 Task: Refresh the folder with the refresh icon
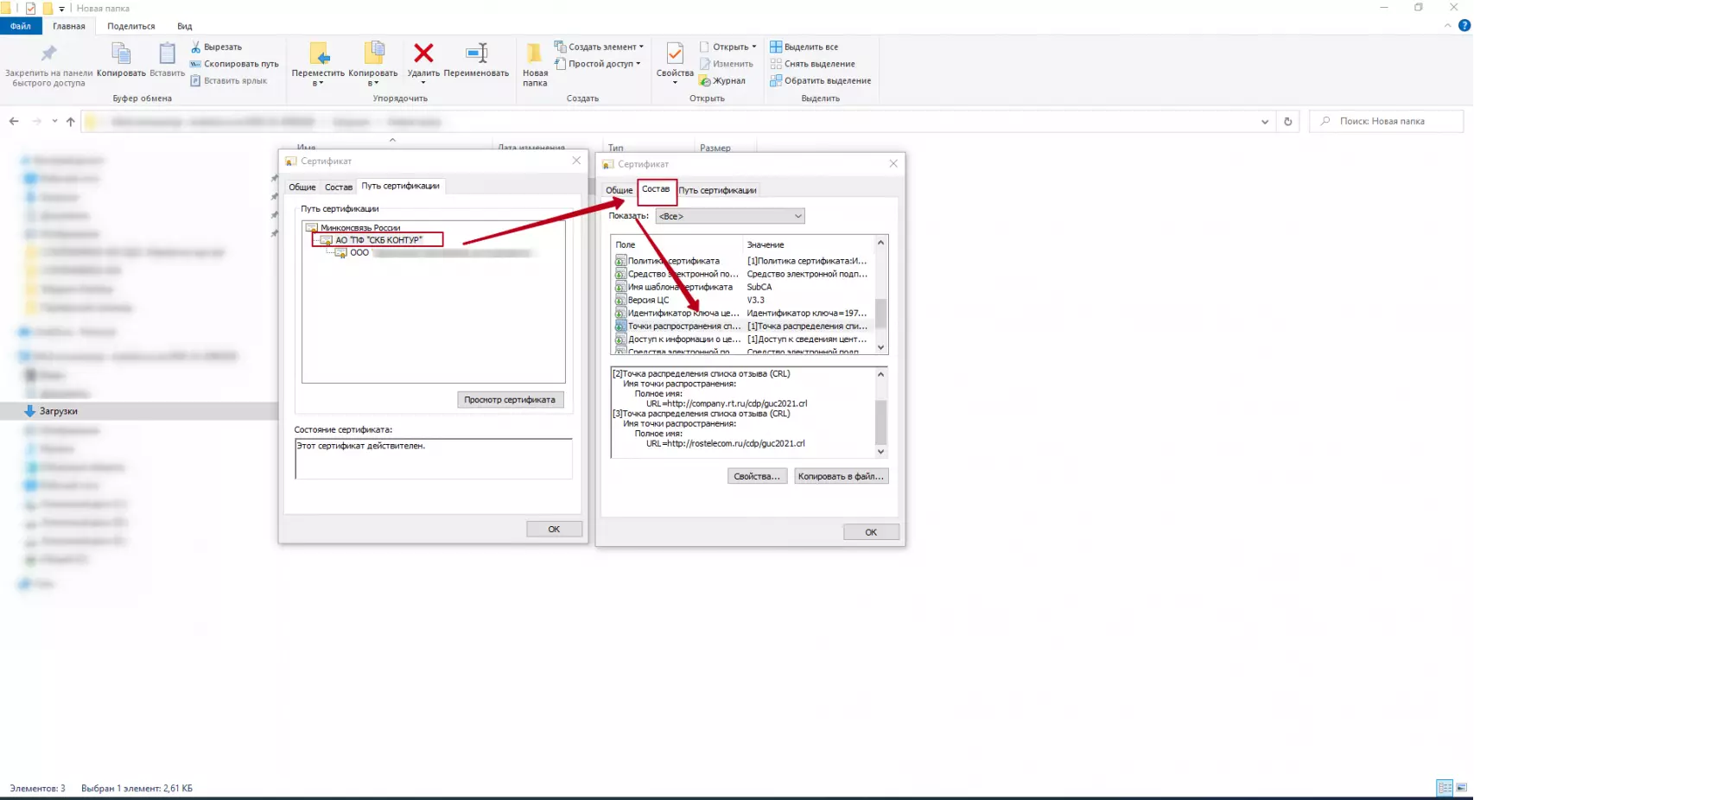(x=1288, y=122)
